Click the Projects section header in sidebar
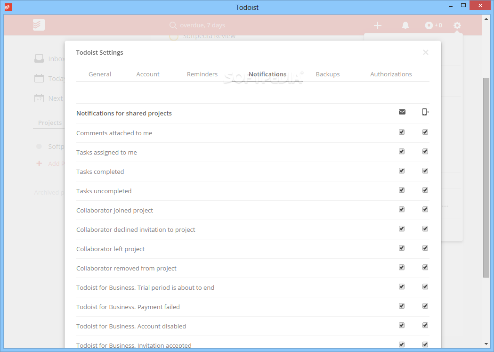The image size is (494, 352). pos(50,123)
